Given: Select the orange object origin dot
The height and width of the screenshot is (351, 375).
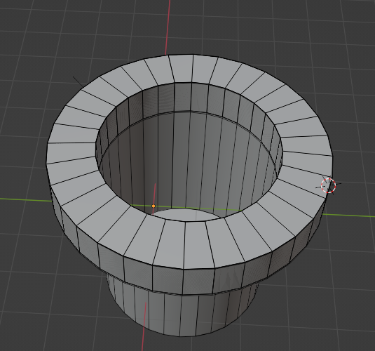Looking at the screenshot, I should (154, 206).
